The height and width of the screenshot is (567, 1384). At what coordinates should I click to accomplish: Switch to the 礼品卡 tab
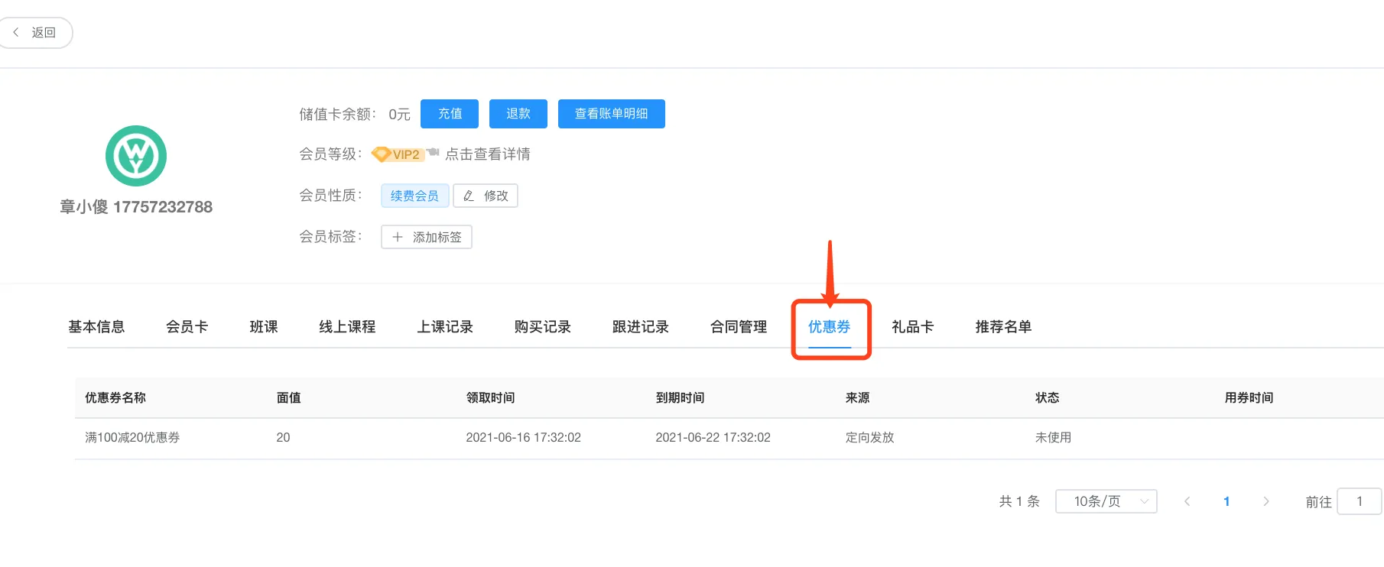(912, 327)
